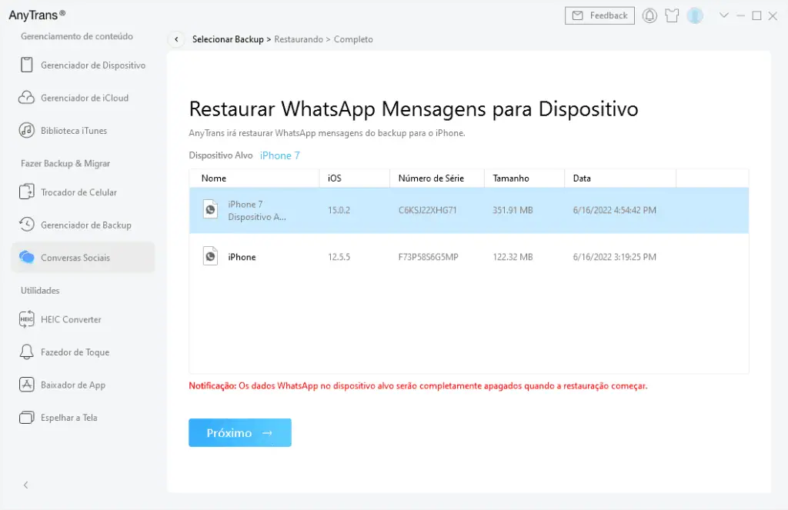Image resolution: width=788 pixels, height=510 pixels.
Task: Send Feedback using the top button
Action: coord(599,15)
